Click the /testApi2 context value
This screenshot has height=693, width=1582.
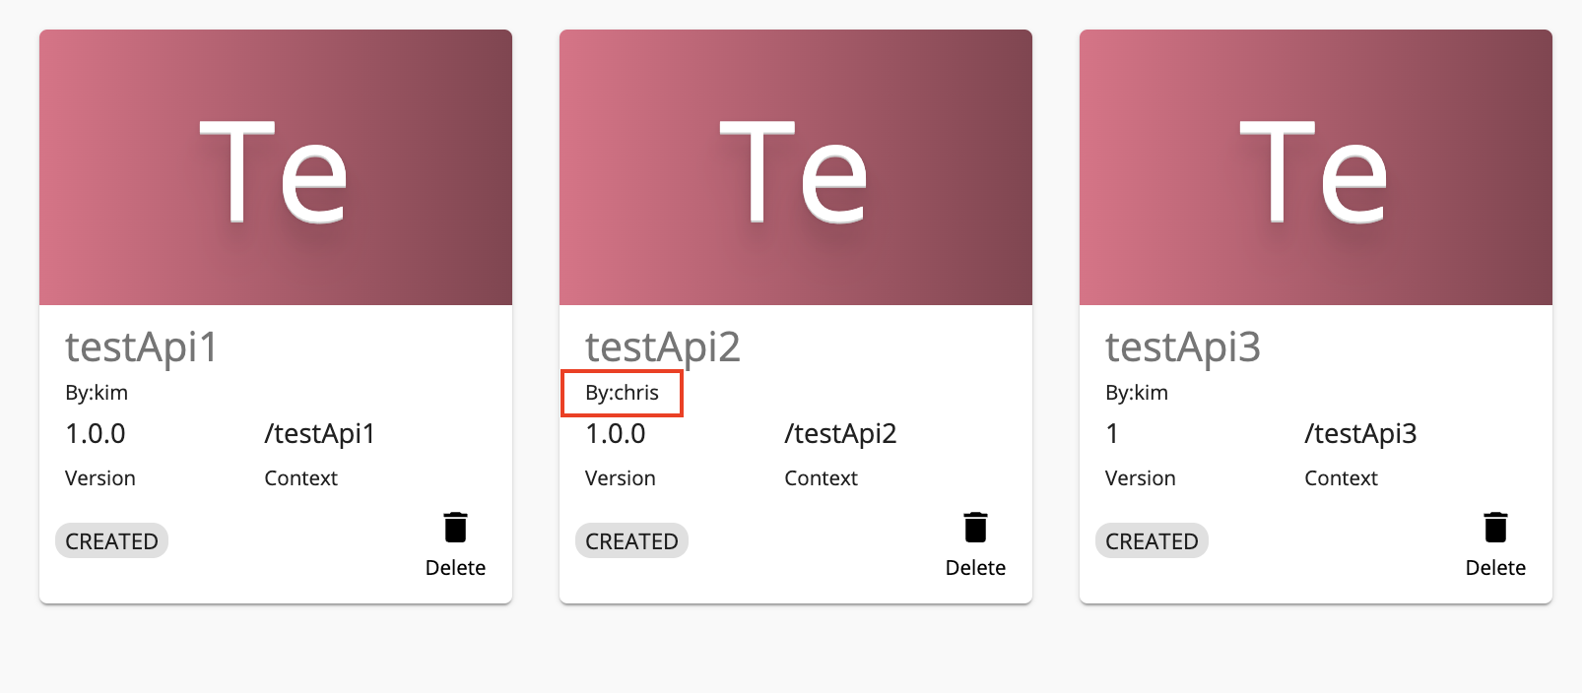point(840,434)
